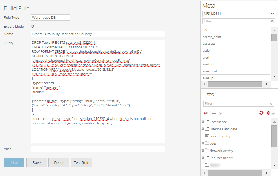Click the red gear settings icon
The height and width of the screenshot is (176, 278).
coord(268,113)
